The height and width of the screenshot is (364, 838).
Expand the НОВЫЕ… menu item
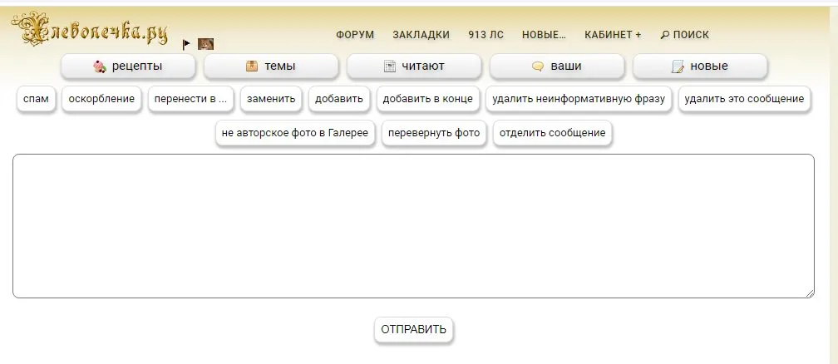point(544,35)
